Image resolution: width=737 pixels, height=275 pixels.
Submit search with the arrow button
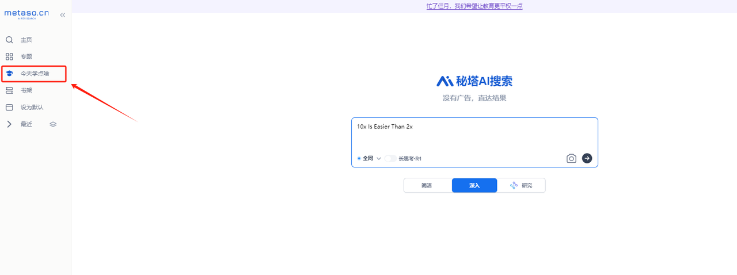(587, 158)
